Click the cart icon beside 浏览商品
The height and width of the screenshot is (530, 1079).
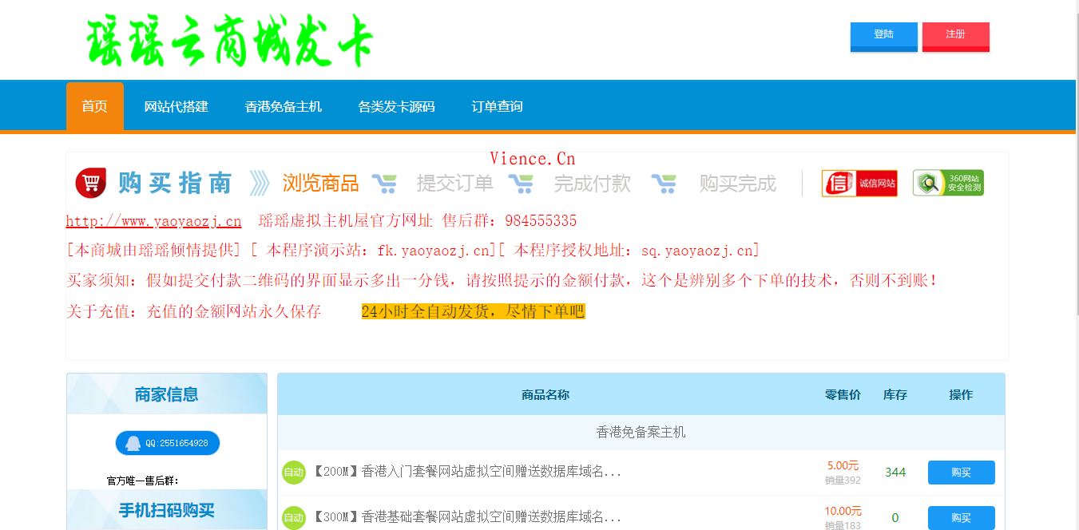[x=387, y=183]
